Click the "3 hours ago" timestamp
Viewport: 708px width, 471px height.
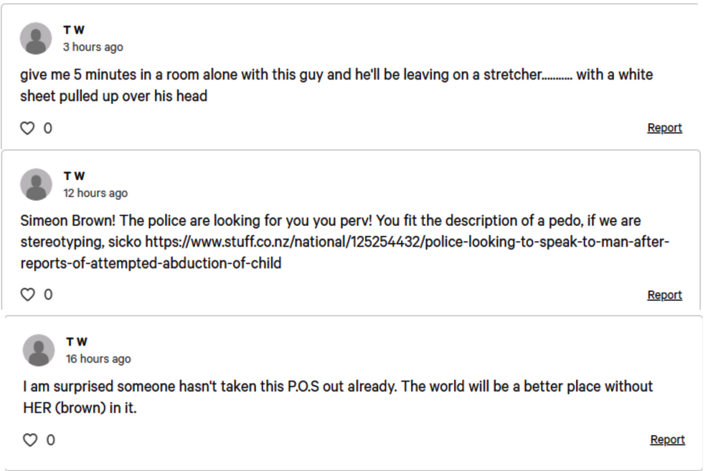[x=93, y=47]
